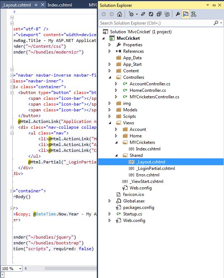Select packages.config file
The width and height of the screenshot is (224, 278).
pyautogui.click(x=139, y=208)
